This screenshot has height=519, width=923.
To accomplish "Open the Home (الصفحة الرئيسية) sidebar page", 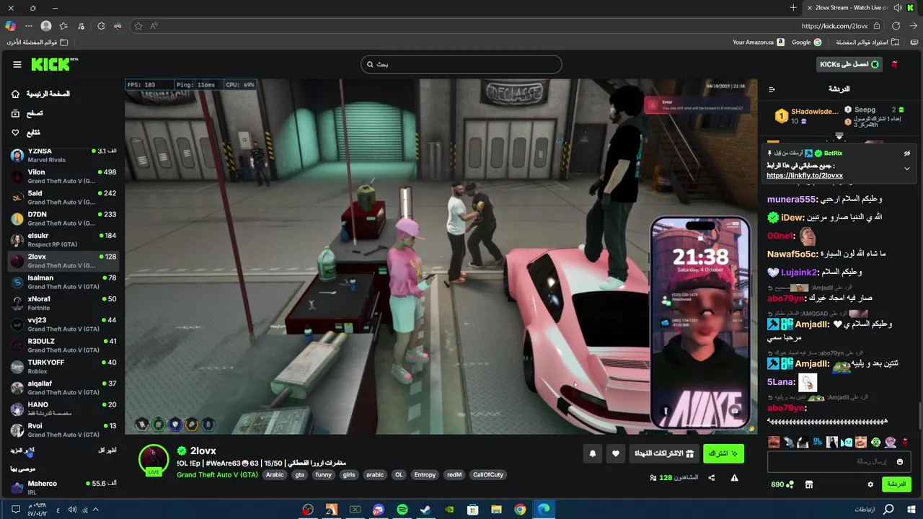I will (41, 94).
